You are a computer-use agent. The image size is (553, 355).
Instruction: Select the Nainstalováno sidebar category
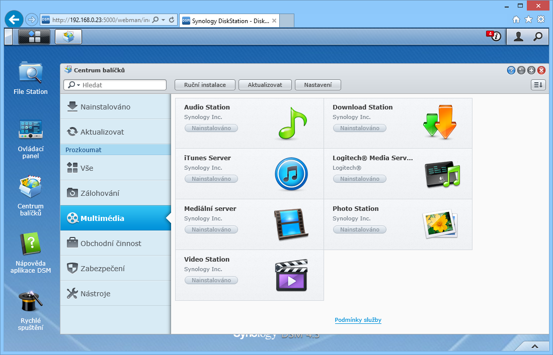115,106
